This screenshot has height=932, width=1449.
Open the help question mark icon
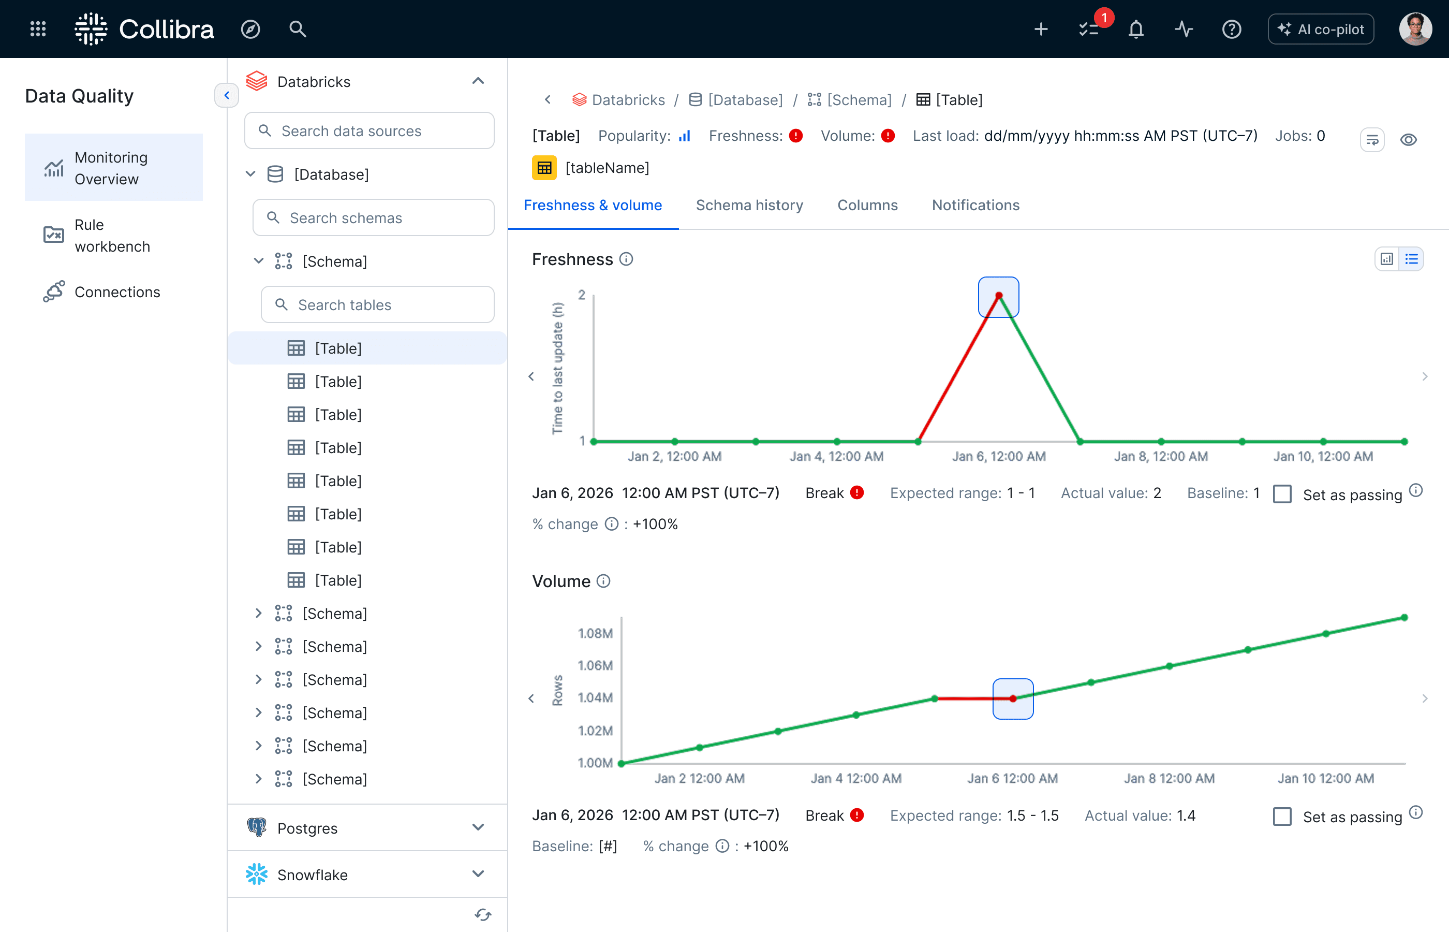(1231, 29)
